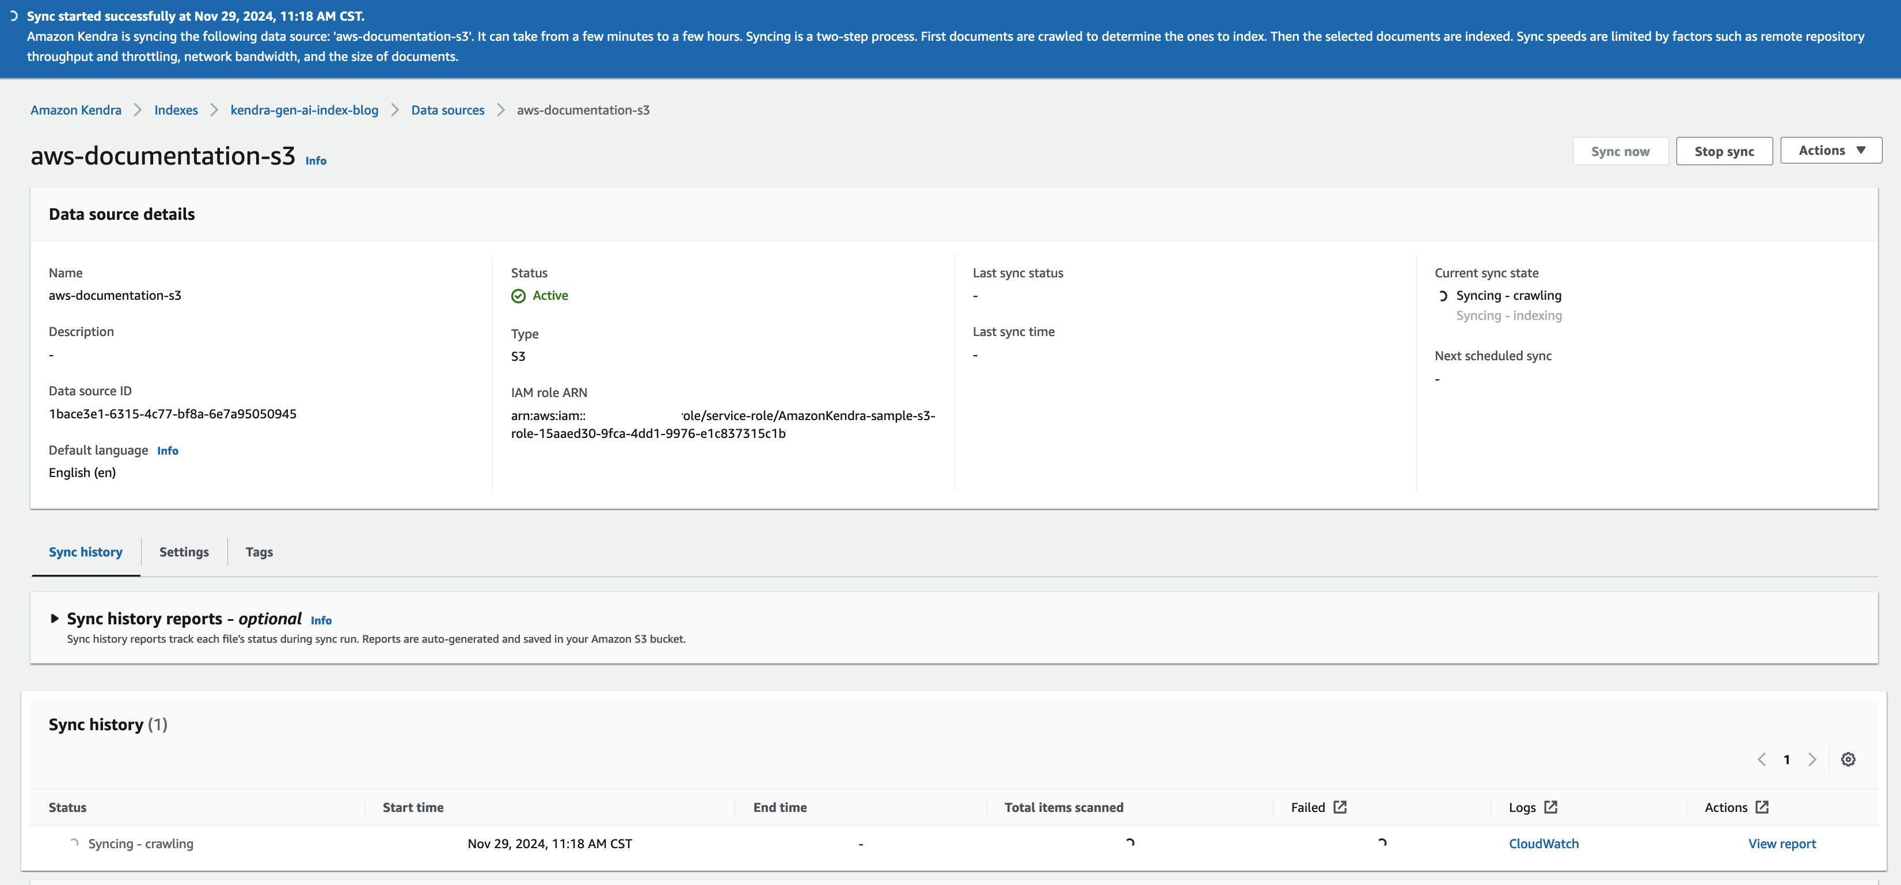This screenshot has width=1901, height=885.
Task: Click the Logs column external link icon
Action: click(x=1550, y=807)
